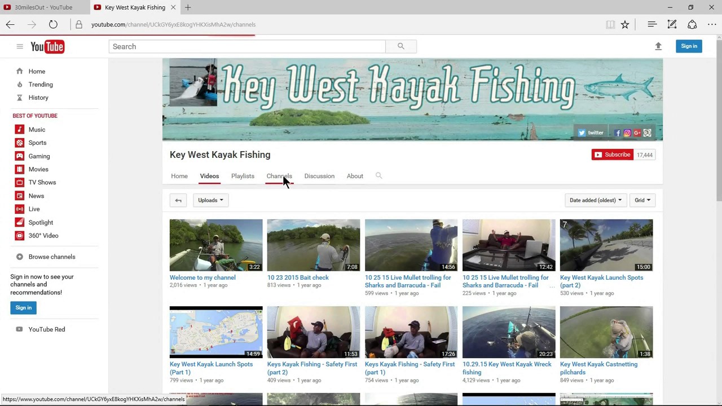The height and width of the screenshot is (406, 722).
Task: Click the back arrow button beside Uploads
Action: [x=178, y=200]
